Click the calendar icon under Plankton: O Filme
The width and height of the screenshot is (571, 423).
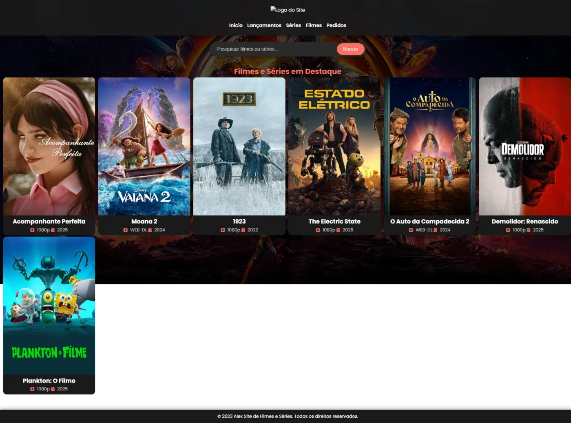pos(53,389)
